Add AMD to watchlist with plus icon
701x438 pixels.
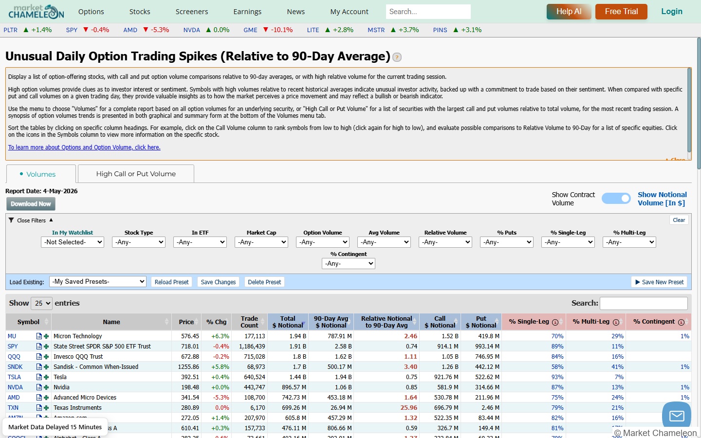coord(46,398)
